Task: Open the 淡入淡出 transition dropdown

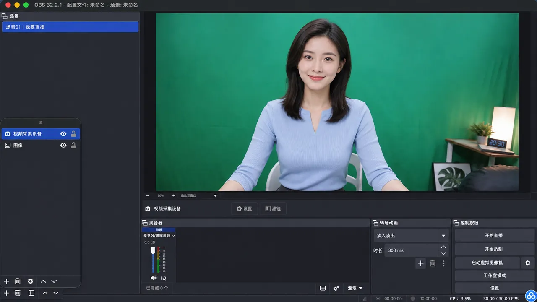Action: (411, 236)
